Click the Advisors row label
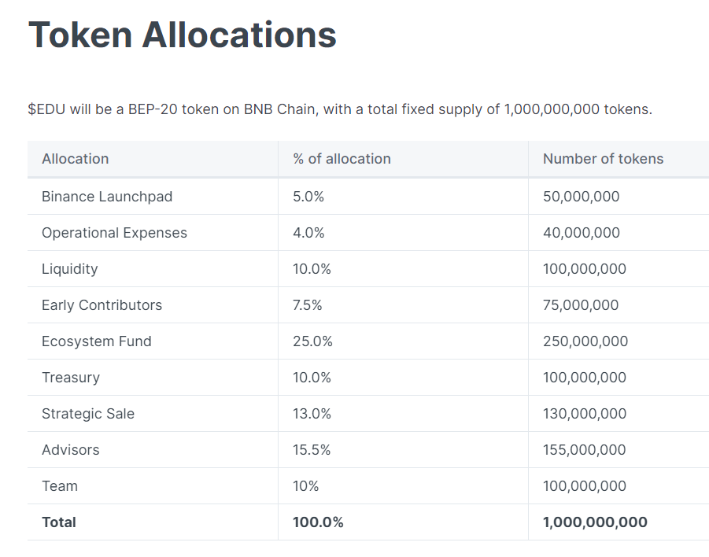The width and height of the screenshot is (709, 557). coord(71,450)
